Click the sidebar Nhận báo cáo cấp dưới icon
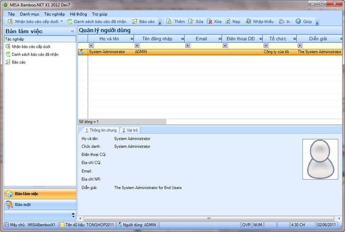Viewport: 345px width, 232px height. pos(8,47)
